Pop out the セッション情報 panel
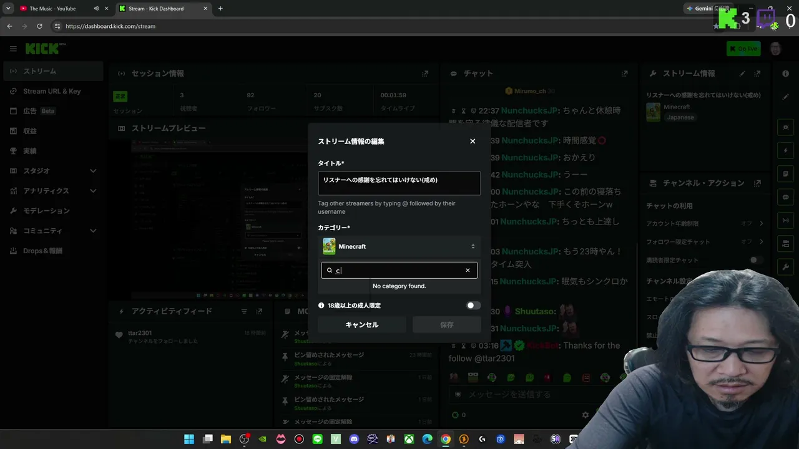Image resolution: width=799 pixels, height=449 pixels. click(x=425, y=74)
